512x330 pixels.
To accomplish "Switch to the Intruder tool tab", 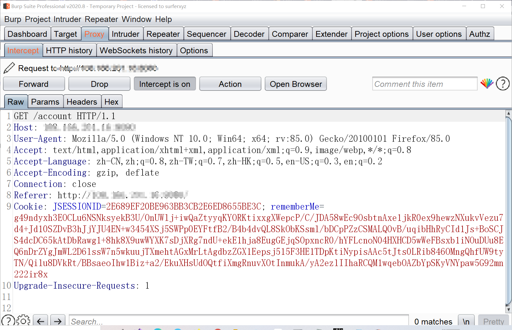I will (x=125, y=34).
